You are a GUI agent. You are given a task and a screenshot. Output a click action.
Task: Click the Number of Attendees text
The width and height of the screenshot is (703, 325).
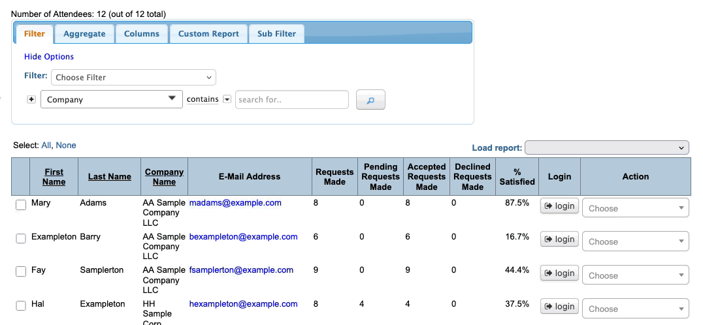tap(88, 14)
